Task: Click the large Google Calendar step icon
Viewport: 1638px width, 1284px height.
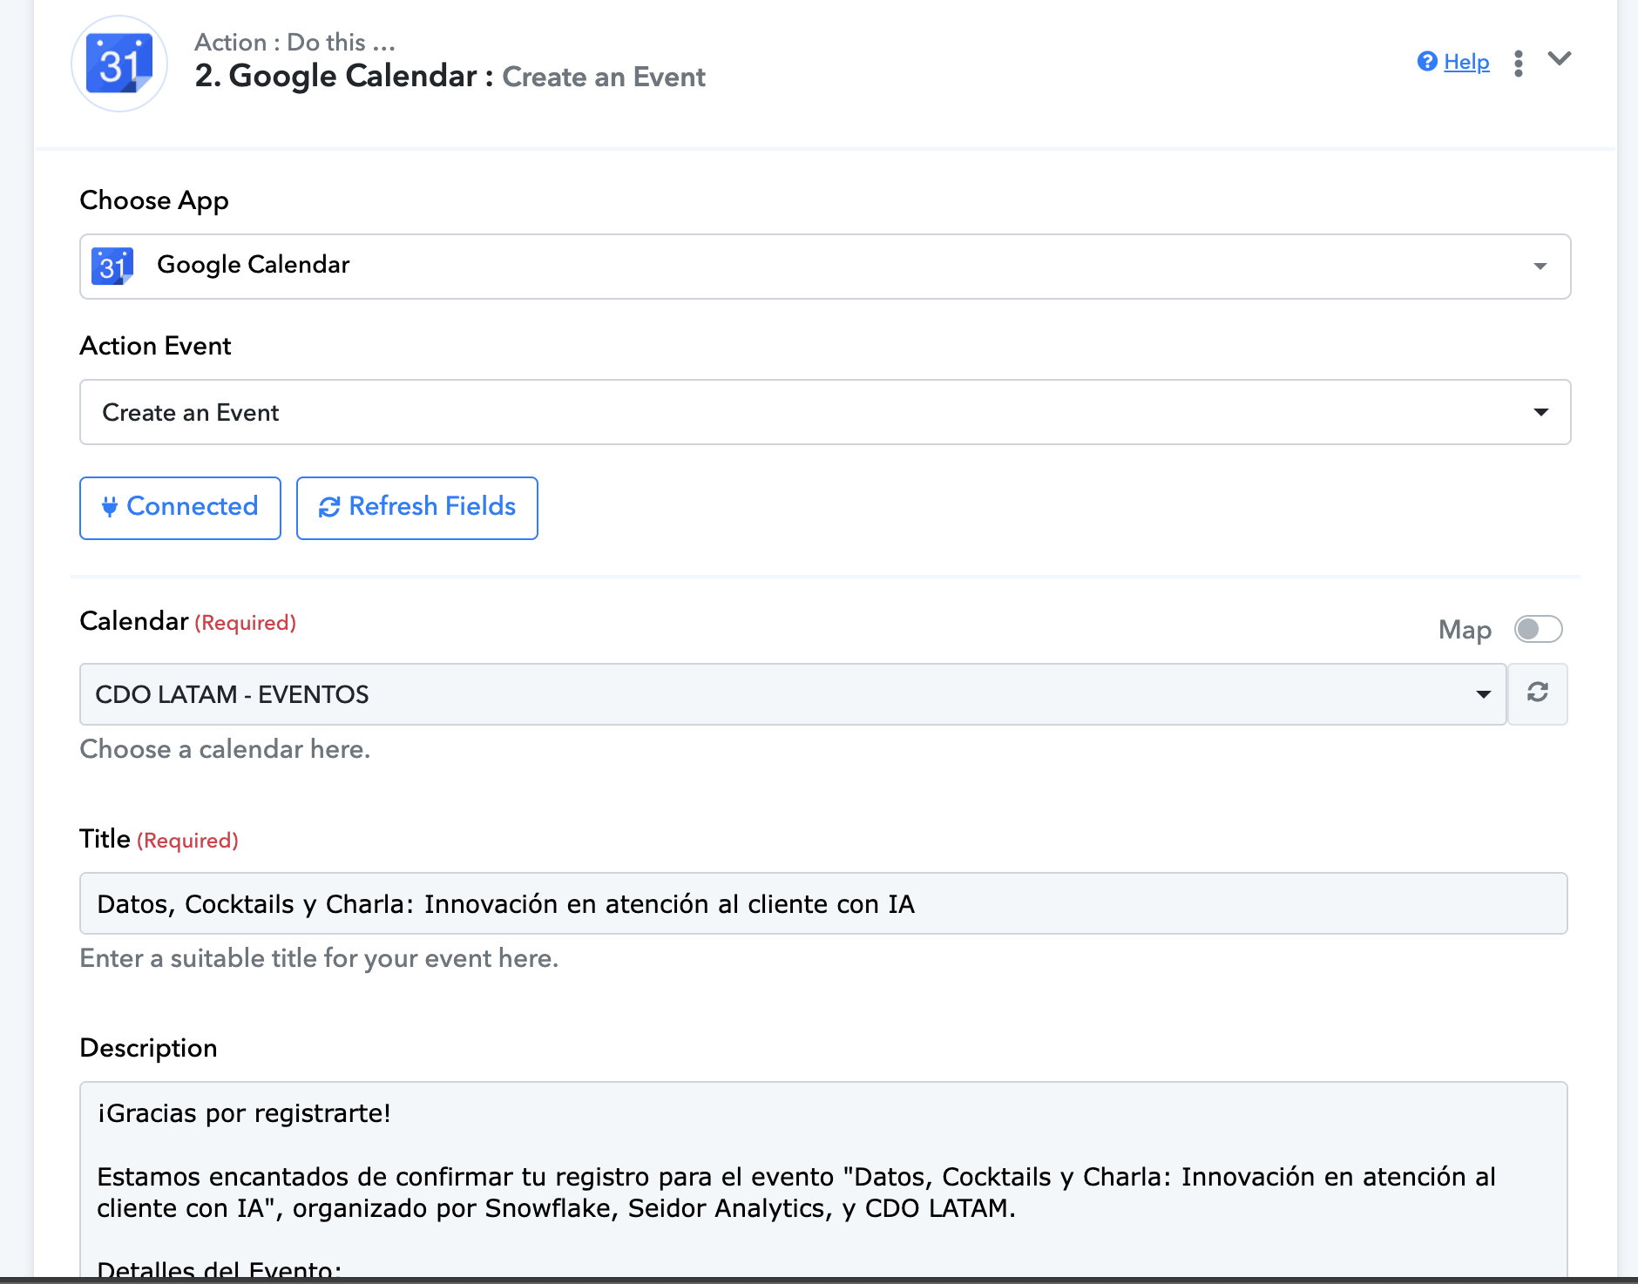Action: pos(119,64)
